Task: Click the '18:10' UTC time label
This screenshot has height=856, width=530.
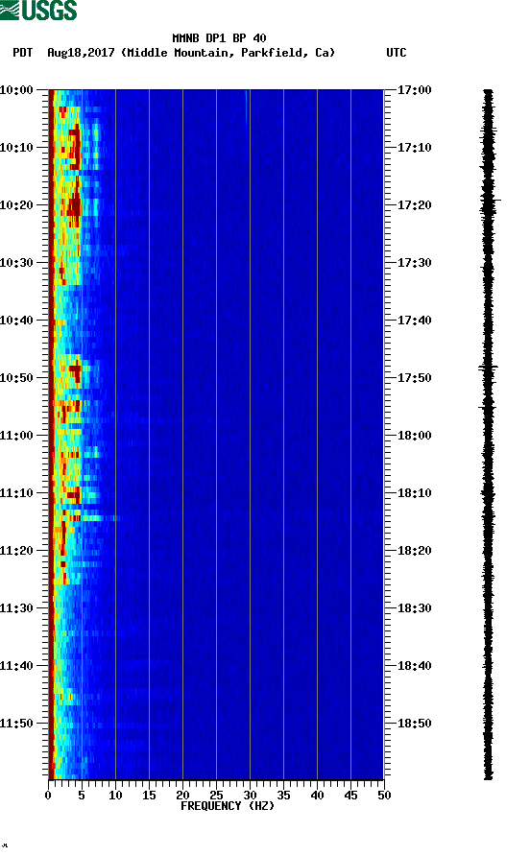Action: pos(414,493)
